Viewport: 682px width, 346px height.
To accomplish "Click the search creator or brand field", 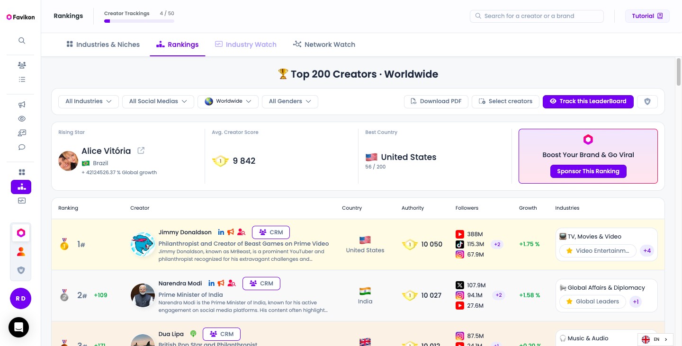I will click(537, 16).
